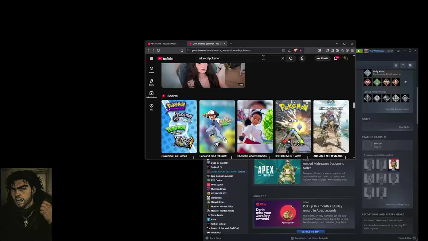Open the Pokémon Fan Games short thumbnail

(x=179, y=127)
